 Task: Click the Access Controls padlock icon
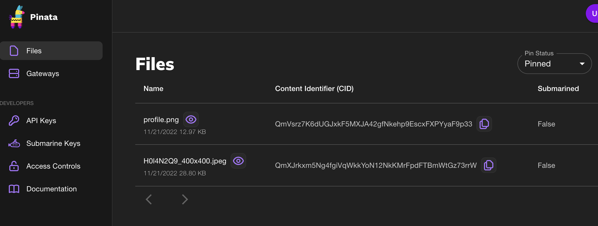tap(14, 166)
